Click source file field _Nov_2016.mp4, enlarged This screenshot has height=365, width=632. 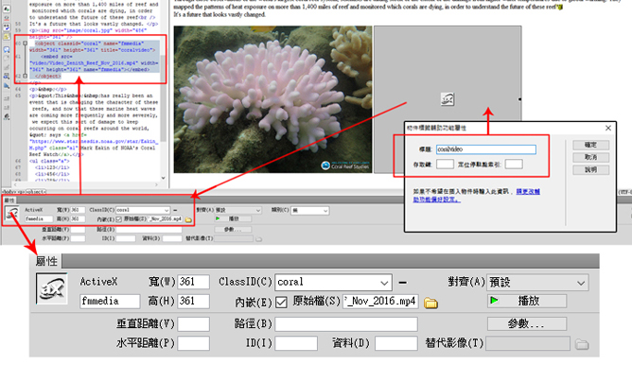[x=380, y=302]
